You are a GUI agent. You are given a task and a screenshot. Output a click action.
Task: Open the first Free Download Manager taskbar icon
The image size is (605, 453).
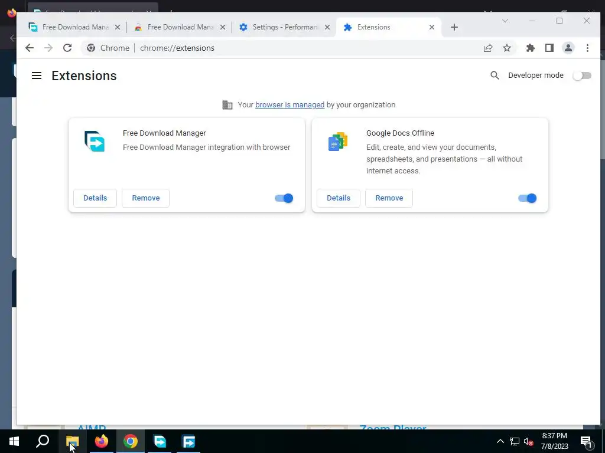[160, 441]
